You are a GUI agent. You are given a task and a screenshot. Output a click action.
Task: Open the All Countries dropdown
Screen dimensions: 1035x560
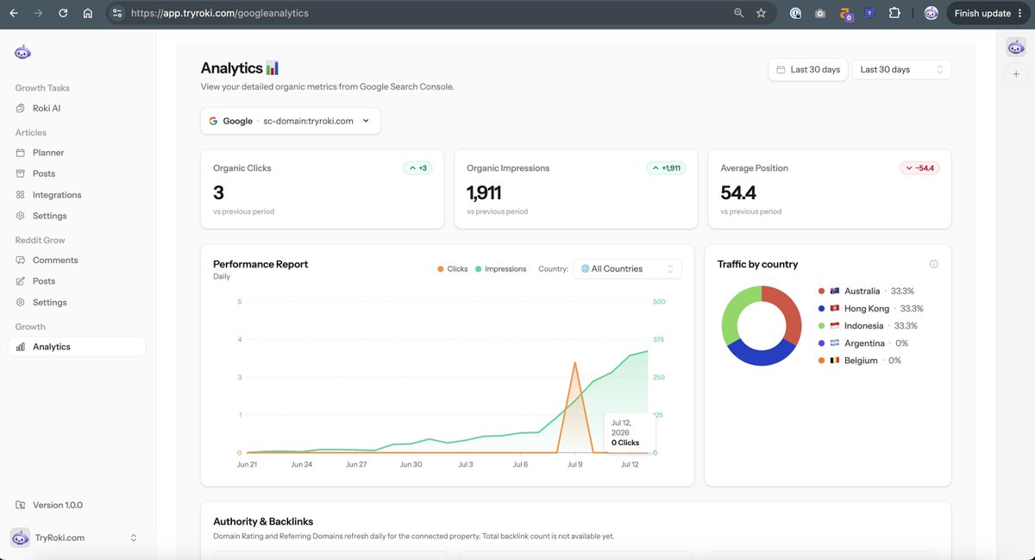pos(626,269)
